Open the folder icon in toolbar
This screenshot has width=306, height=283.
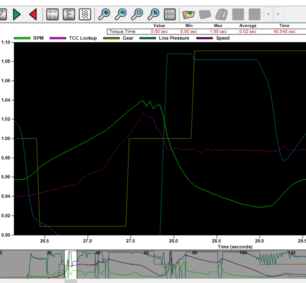pos(189,14)
